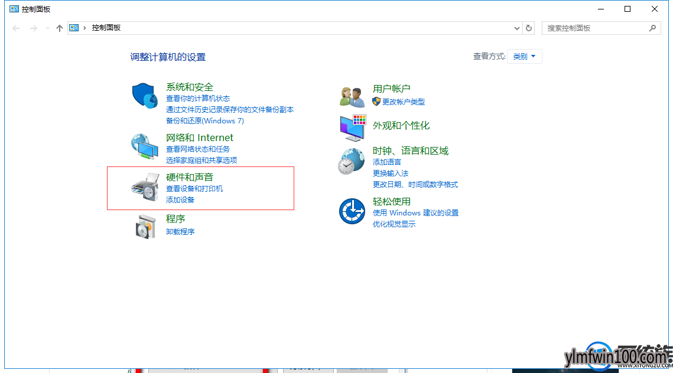673x373 pixels.
Task: Open the 程序 heading link
Action: point(175,218)
